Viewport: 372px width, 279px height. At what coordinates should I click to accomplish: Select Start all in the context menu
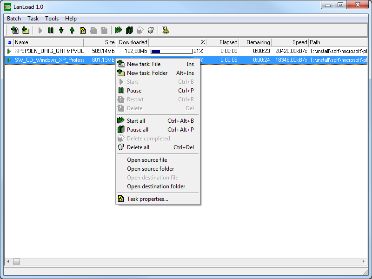coord(158,121)
